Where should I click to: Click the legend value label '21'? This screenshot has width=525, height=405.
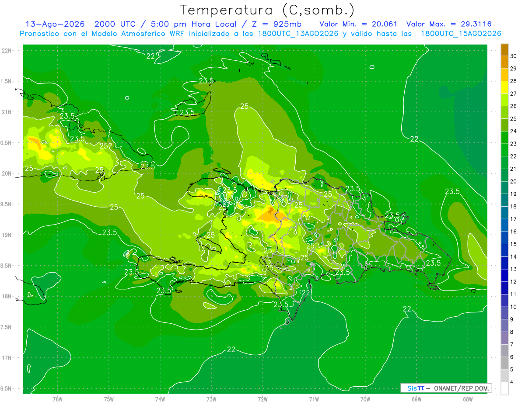(x=514, y=169)
